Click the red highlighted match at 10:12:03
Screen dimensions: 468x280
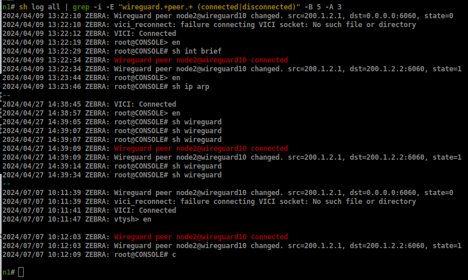(201, 236)
